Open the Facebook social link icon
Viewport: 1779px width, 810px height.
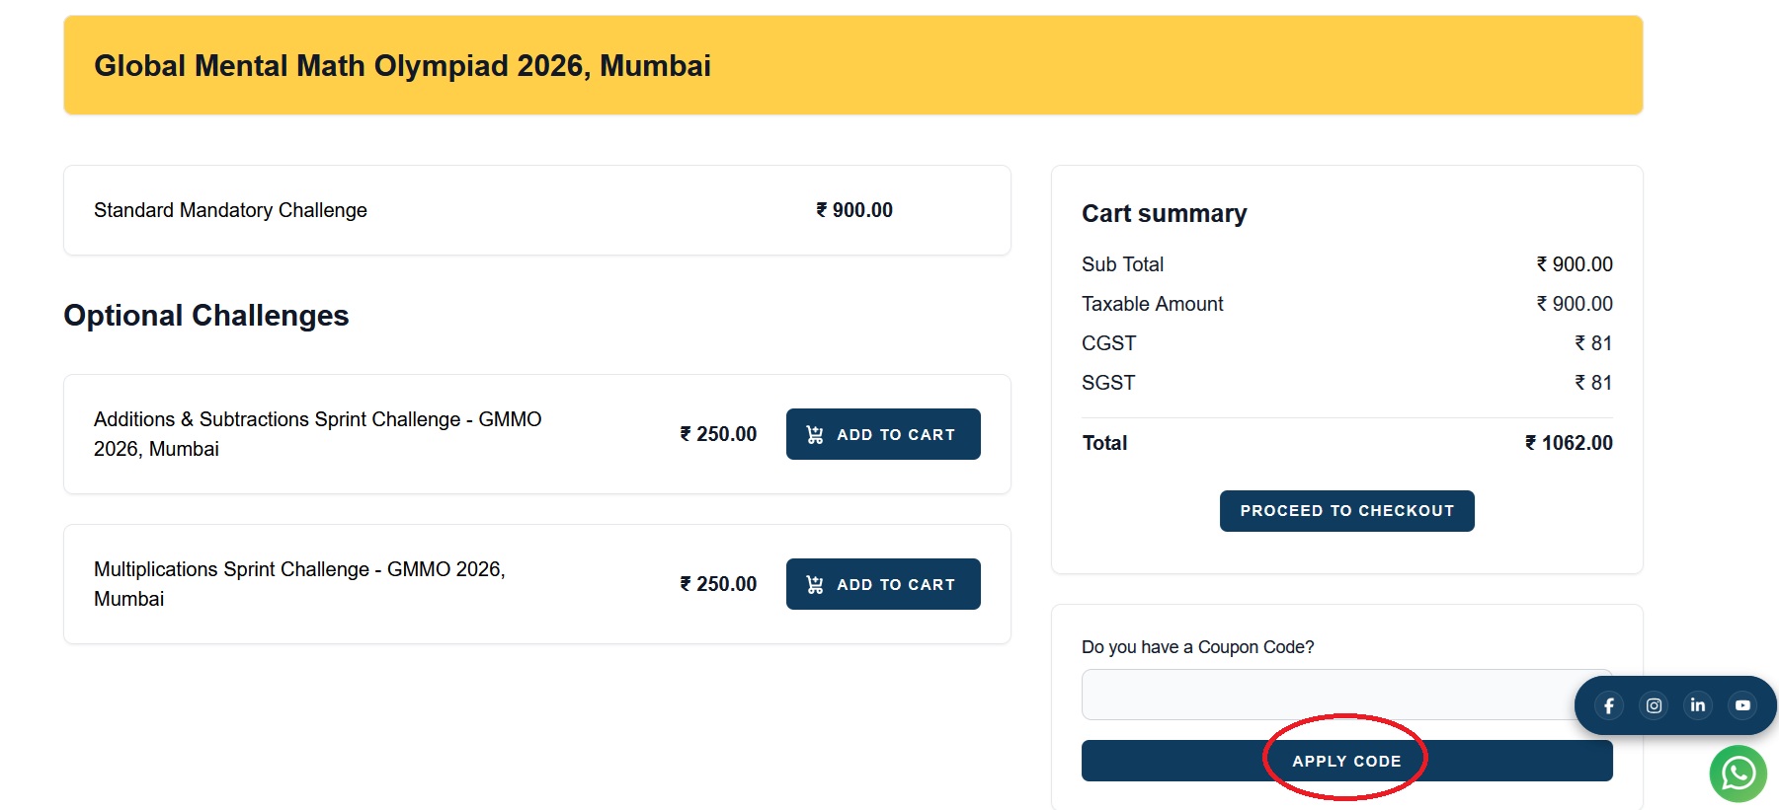pyautogui.click(x=1609, y=705)
